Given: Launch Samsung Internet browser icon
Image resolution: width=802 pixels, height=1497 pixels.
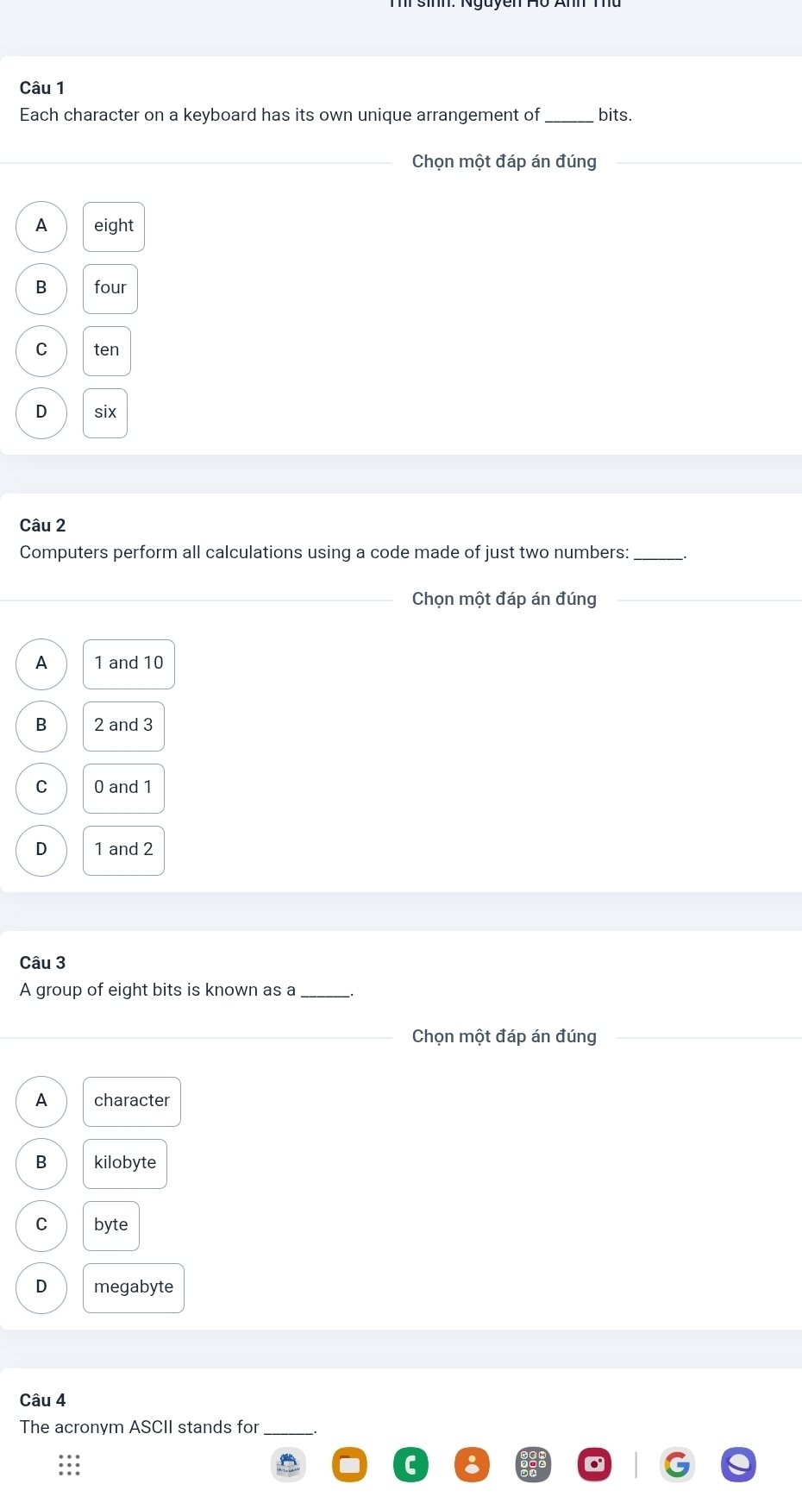Looking at the screenshot, I should point(739,1464).
